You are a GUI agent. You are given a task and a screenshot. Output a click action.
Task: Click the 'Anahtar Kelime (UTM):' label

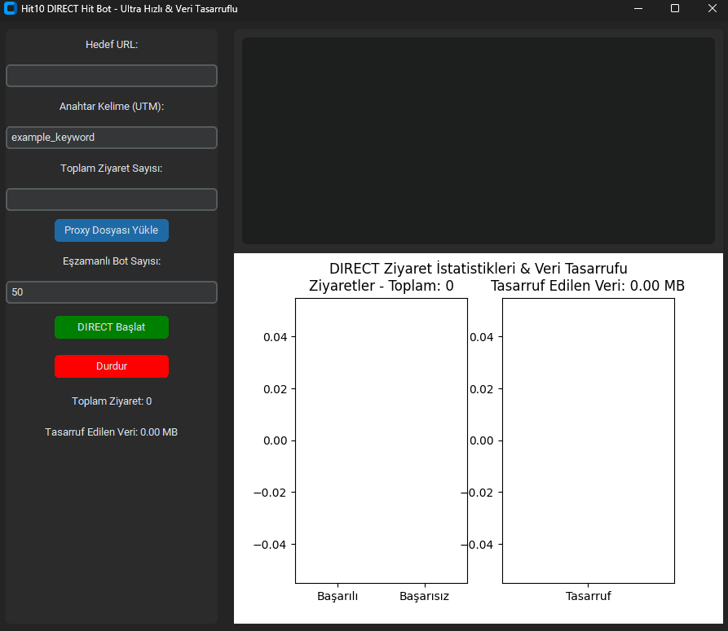pos(112,107)
